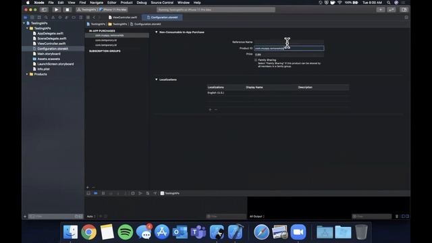
Task: Add a file with navigator plus button
Action: pyautogui.click(x=25, y=217)
